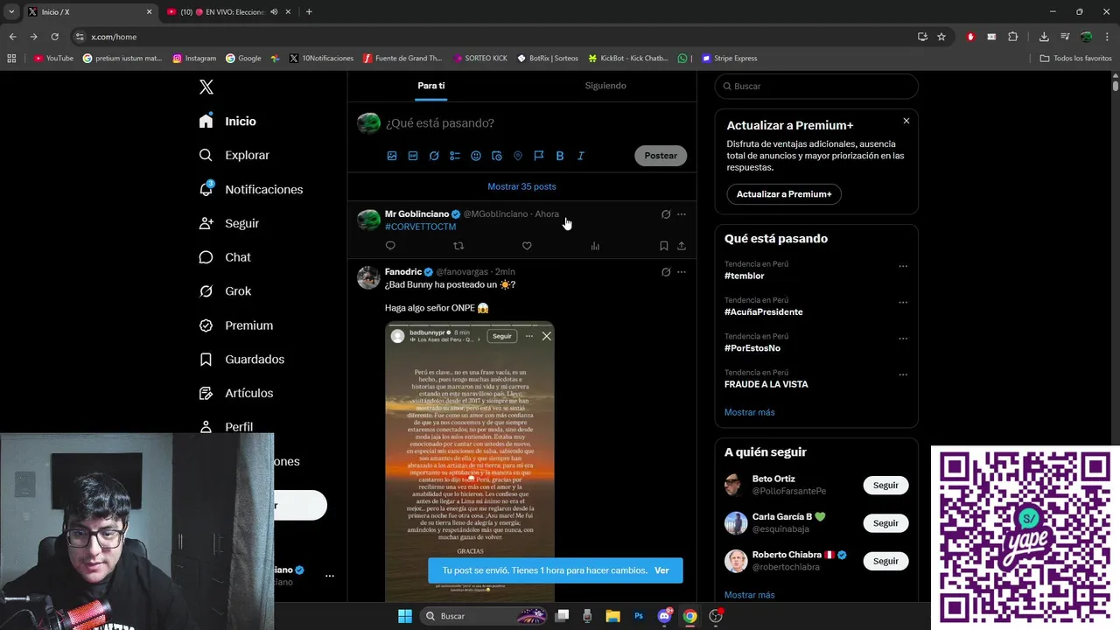
Task: Open Grok action on Mr Goblinciano's post
Action: 666,214
